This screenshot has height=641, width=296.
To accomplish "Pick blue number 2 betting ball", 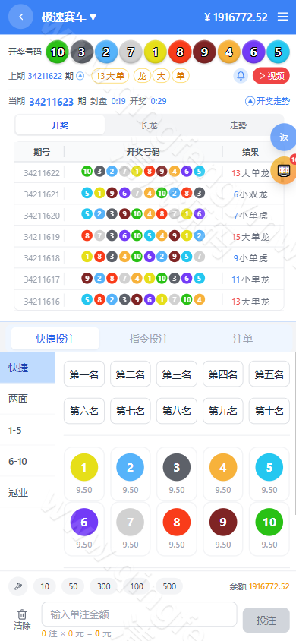I will coord(131,467).
